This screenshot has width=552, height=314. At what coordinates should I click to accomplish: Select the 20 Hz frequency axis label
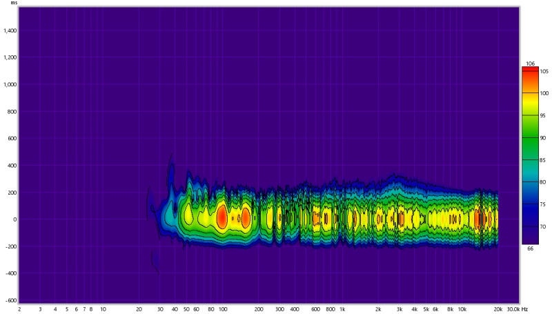click(139, 309)
